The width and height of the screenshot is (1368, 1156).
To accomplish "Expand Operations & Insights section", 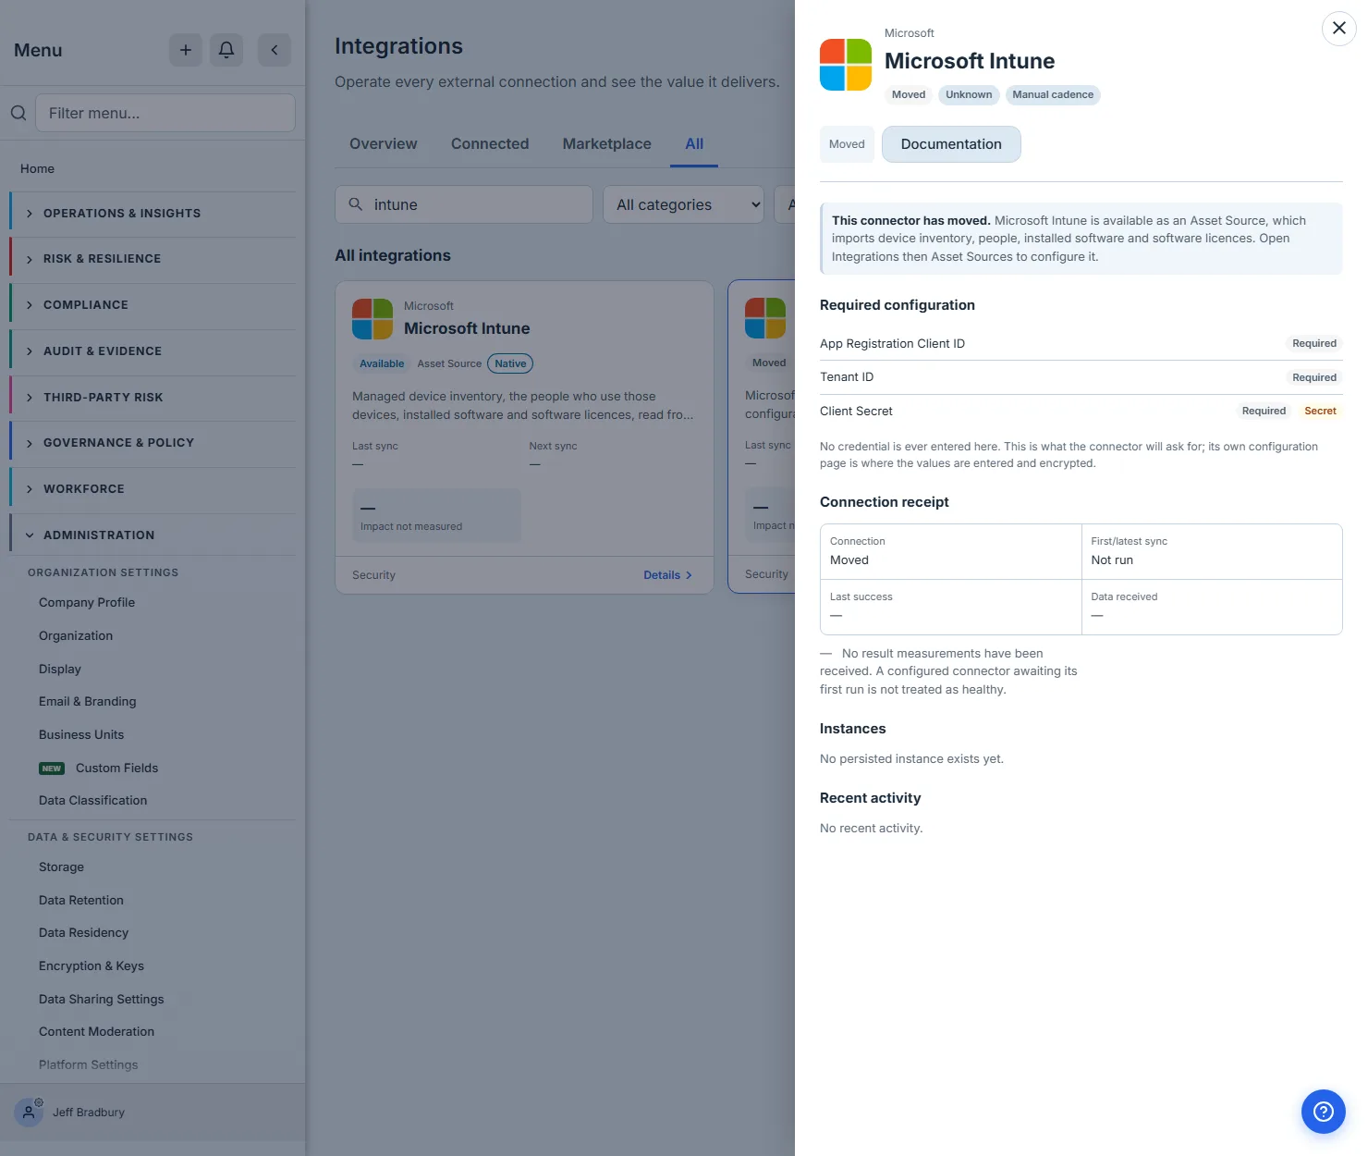I will (153, 214).
